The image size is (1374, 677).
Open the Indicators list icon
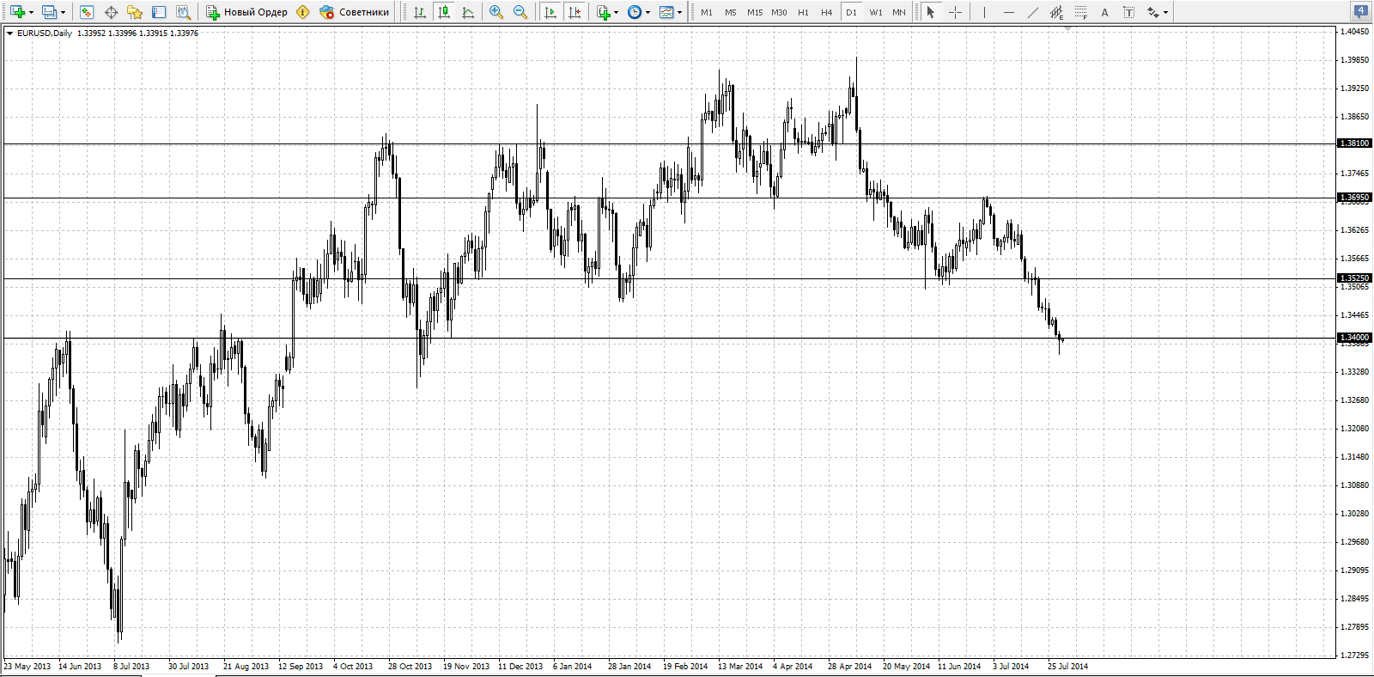coord(604,12)
